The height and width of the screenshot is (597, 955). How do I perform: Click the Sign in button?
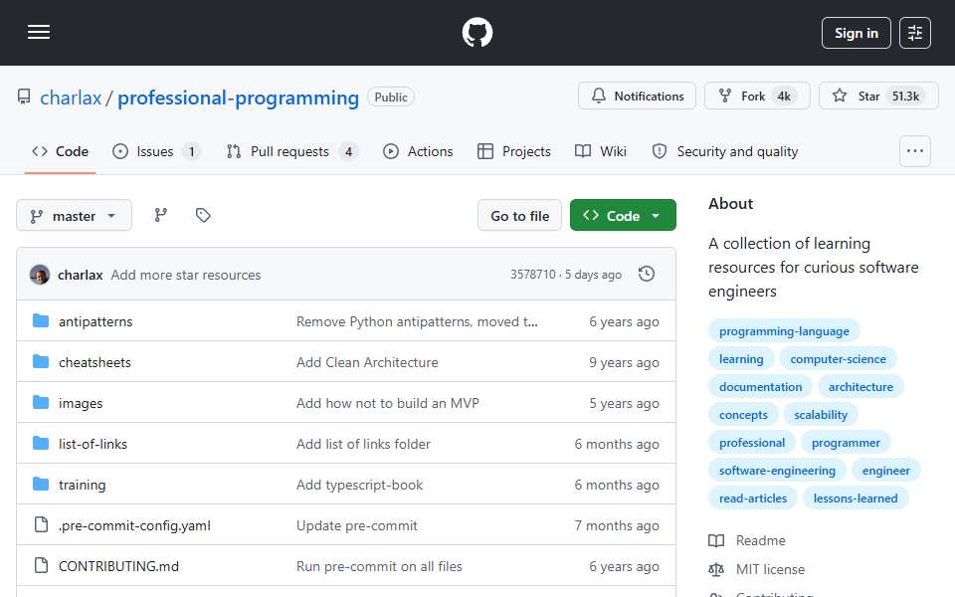click(x=856, y=33)
